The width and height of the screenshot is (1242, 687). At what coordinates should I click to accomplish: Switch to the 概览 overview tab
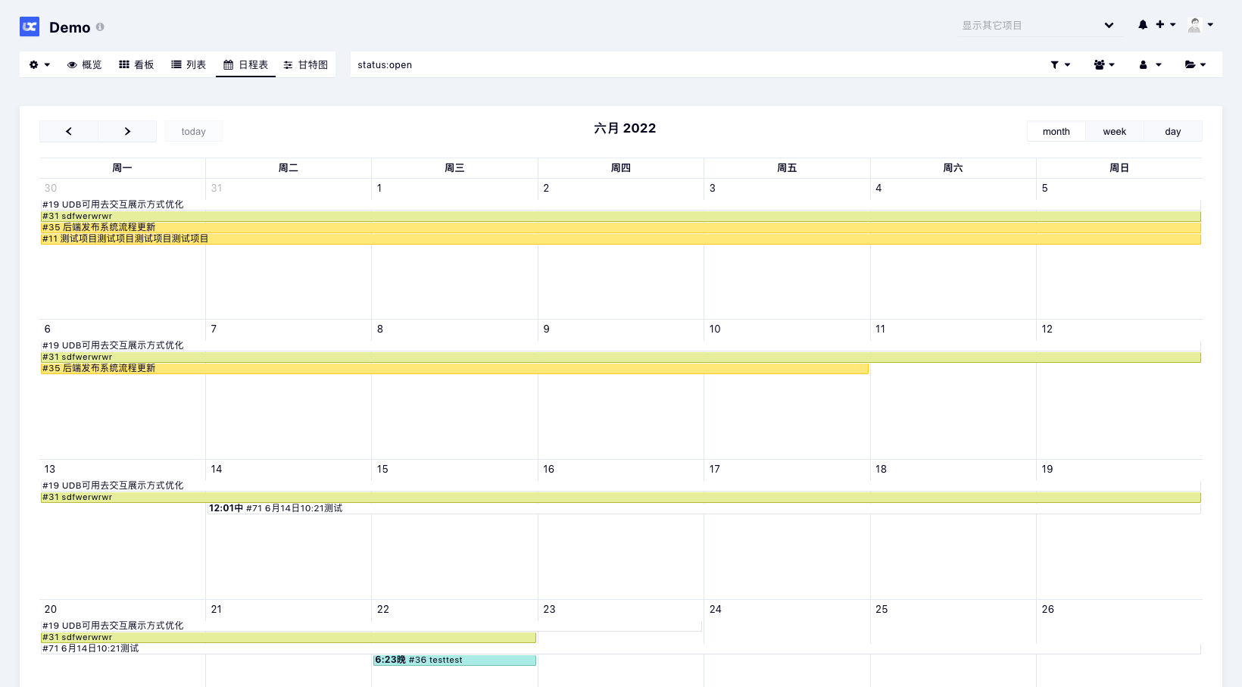click(84, 64)
